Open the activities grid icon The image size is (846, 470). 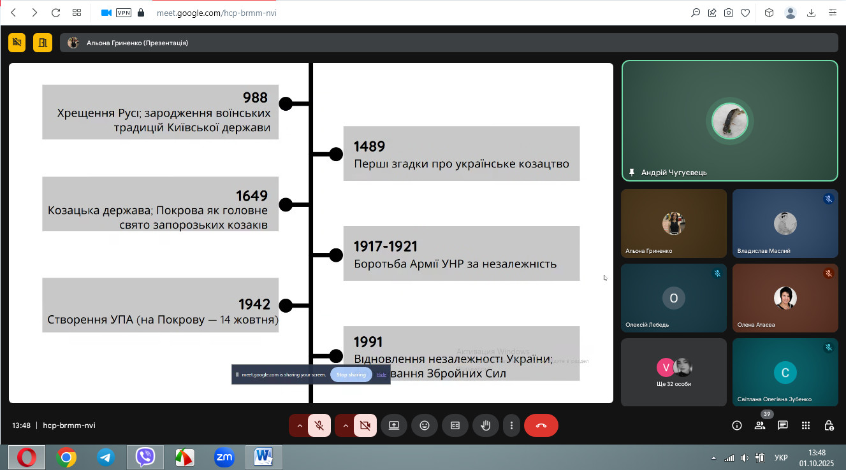point(806,425)
